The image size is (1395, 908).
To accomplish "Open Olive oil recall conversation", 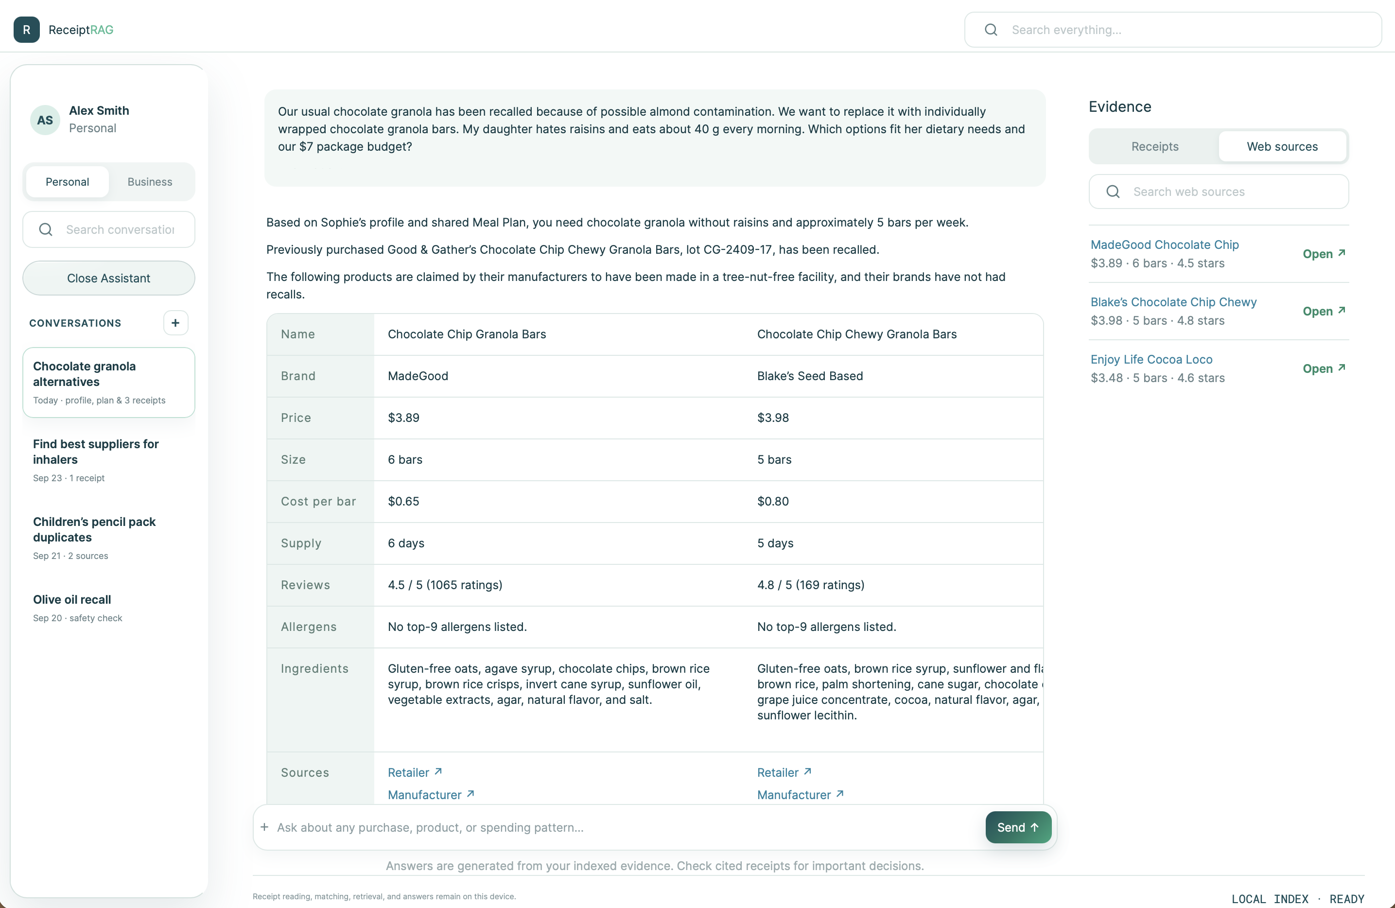I will coord(108,608).
